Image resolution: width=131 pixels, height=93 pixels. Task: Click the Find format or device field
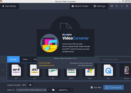point(115,59)
